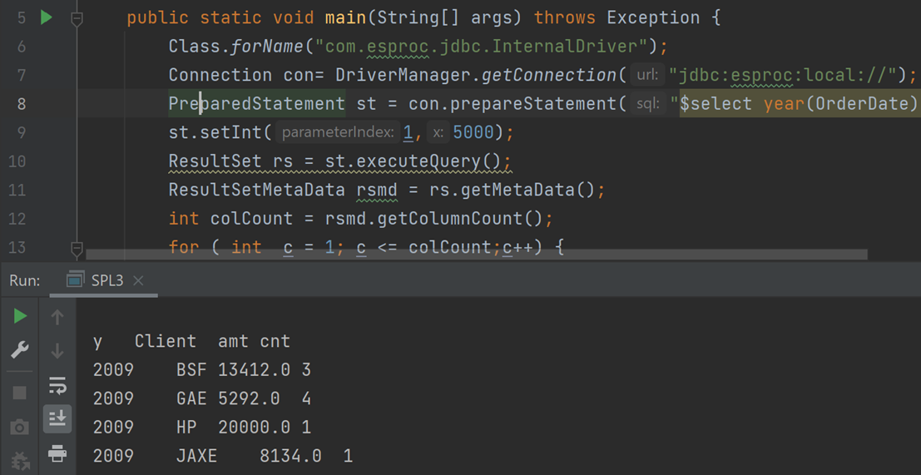This screenshot has width=921, height=475.
Task: Click the camera thread dump icon
Action: pos(20,427)
